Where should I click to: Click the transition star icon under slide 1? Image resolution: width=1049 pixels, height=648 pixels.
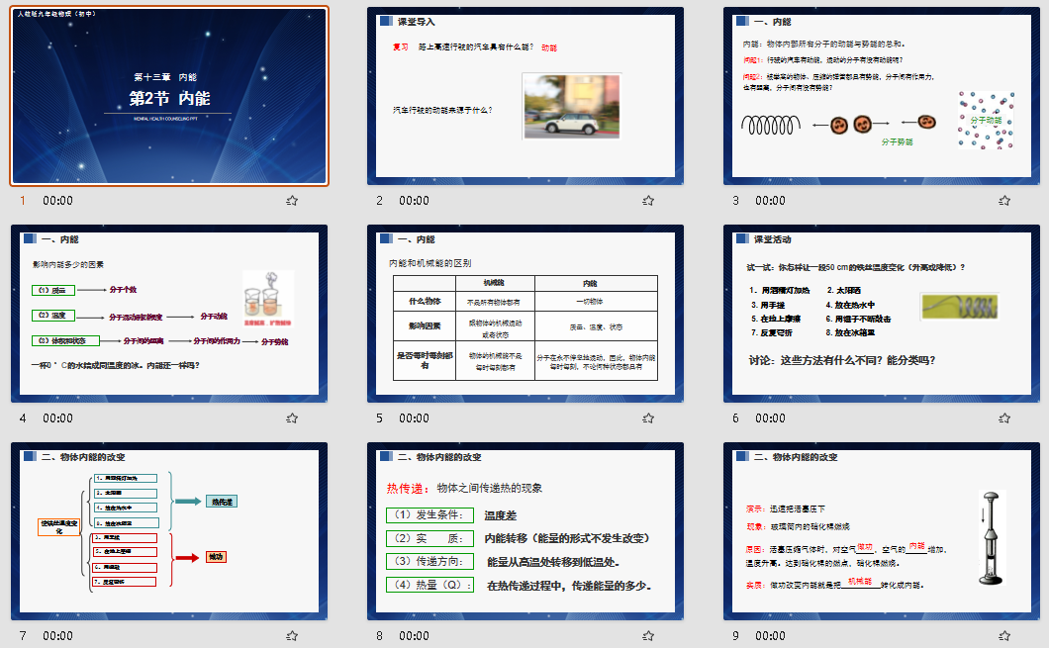pyautogui.click(x=292, y=201)
